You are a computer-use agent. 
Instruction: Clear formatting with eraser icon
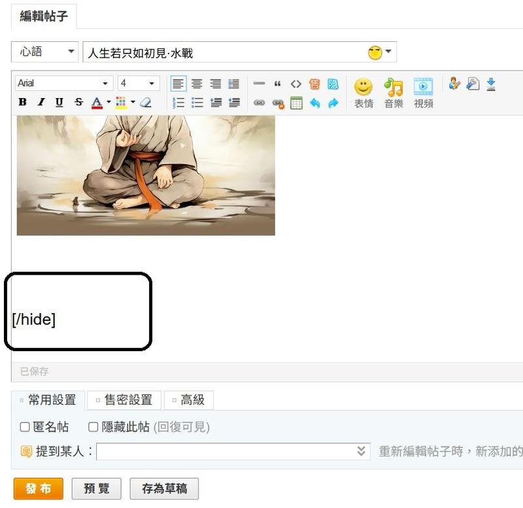click(x=145, y=102)
